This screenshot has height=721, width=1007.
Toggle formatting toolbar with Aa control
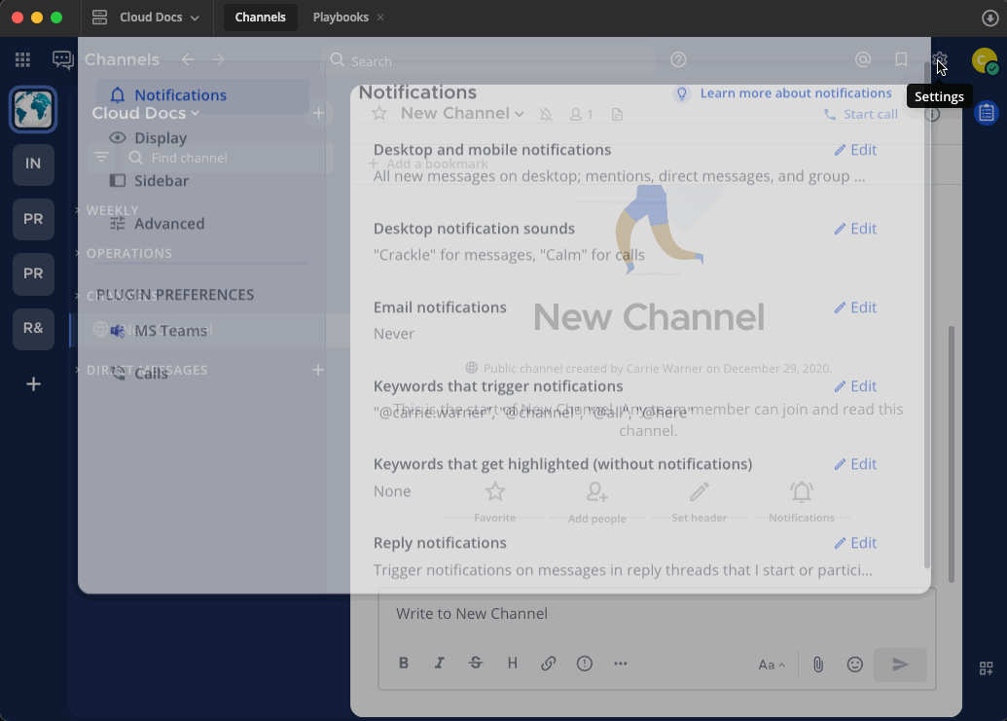pos(771,665)
